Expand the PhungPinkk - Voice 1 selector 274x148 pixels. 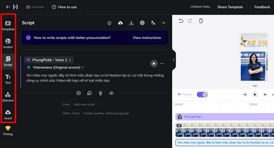[49, 60]
